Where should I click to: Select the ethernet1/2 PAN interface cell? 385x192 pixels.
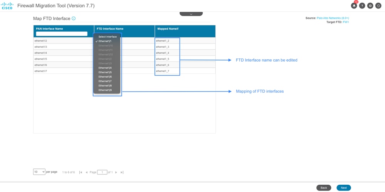pos(64,40)
